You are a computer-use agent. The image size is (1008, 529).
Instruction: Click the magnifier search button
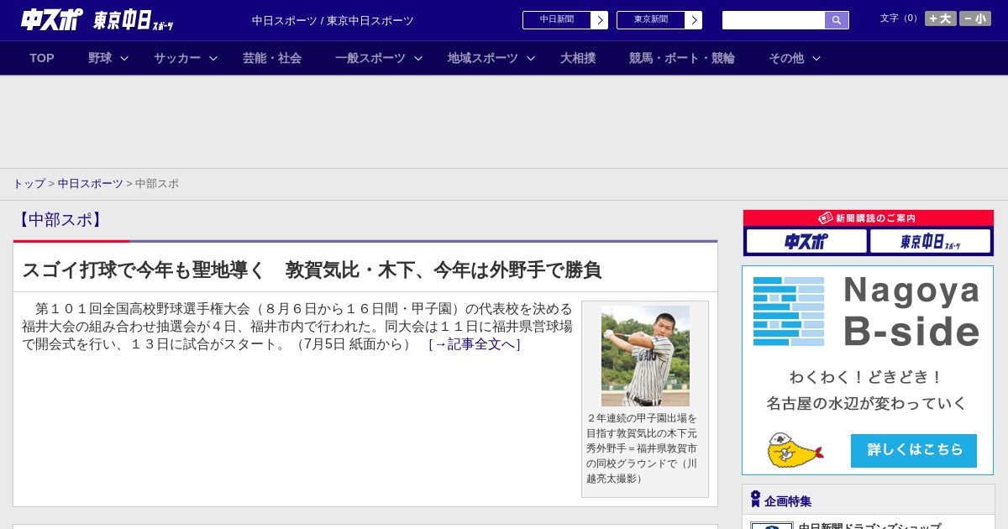837,20
